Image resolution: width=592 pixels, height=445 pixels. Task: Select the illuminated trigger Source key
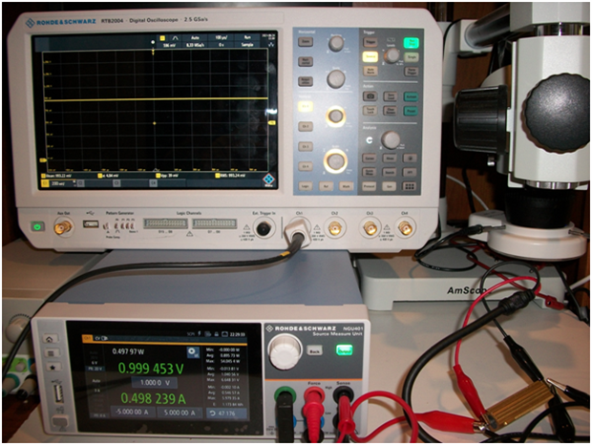[x=370, y=57]
